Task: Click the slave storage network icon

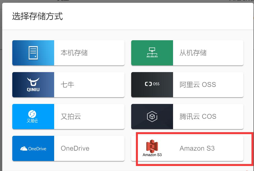Action: [152, 53]
